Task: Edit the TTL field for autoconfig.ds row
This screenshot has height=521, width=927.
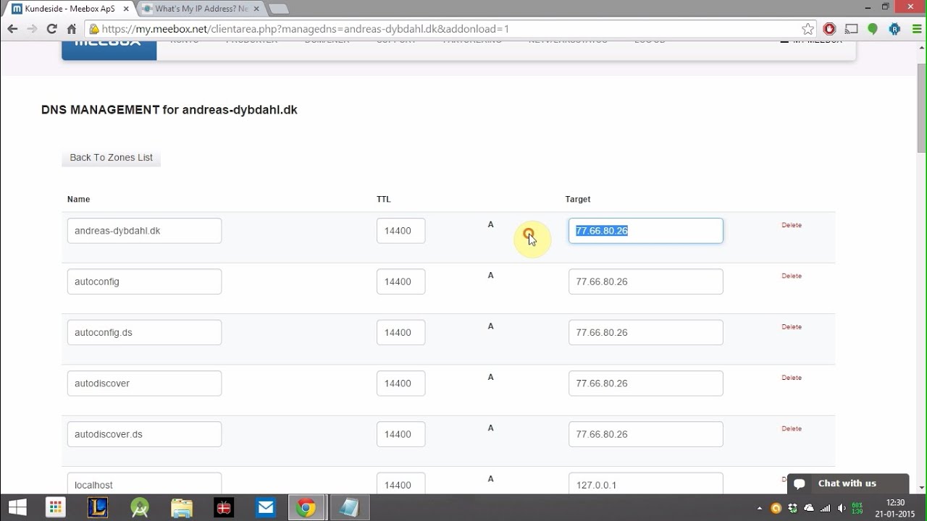Action: [x=400, y=333]
